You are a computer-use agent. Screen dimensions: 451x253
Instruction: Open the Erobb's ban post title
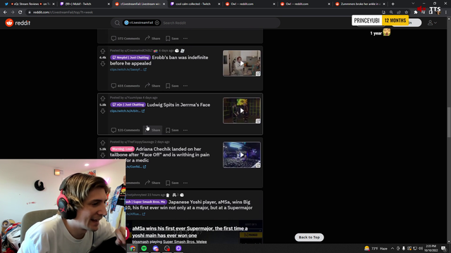click(x=159, y=60)
